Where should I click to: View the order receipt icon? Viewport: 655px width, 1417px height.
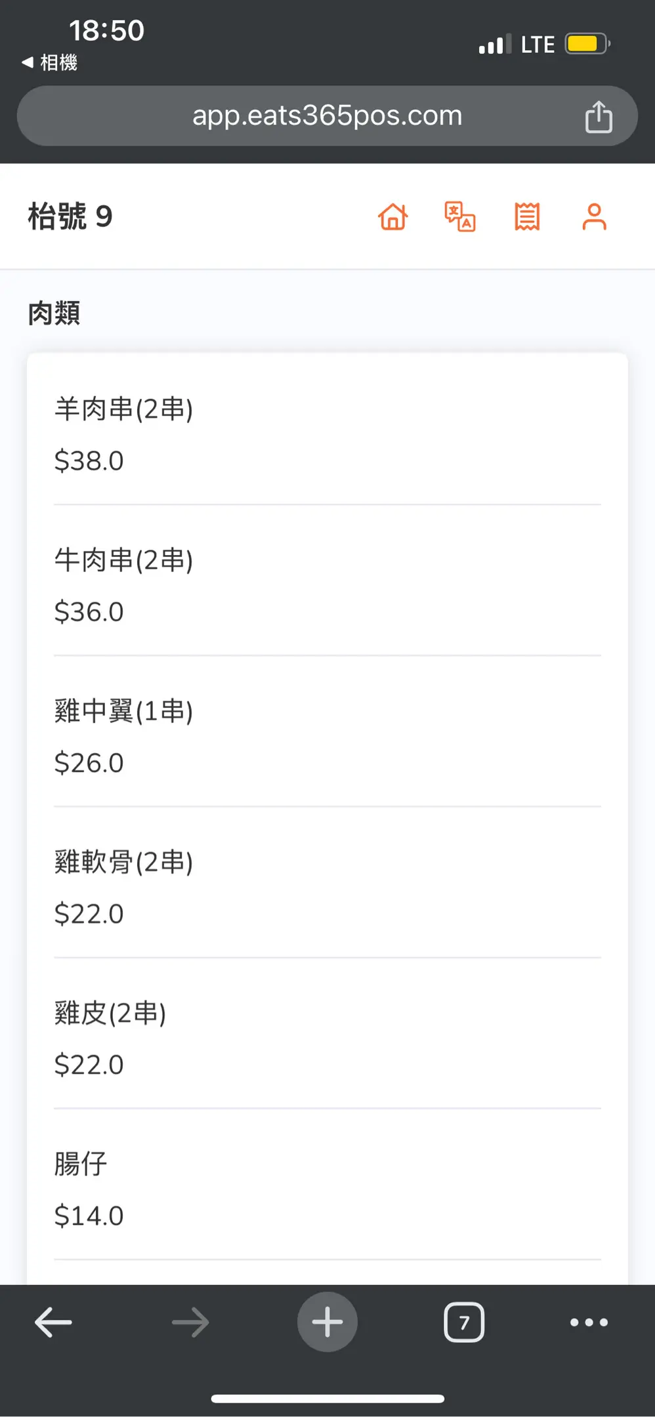click(x=527, y=216)
